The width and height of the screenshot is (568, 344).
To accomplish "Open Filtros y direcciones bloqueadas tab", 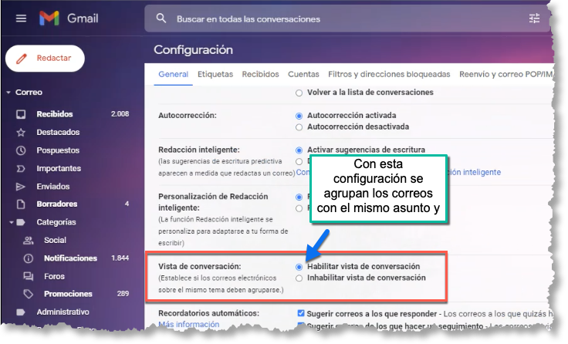I will (389, 74).
